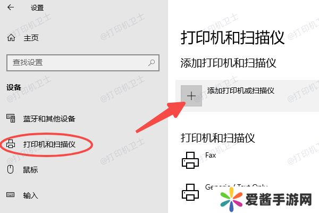Click the magnifier icon in the search box
The height and width of the screenshot is (213, 319).
point(152,63)
